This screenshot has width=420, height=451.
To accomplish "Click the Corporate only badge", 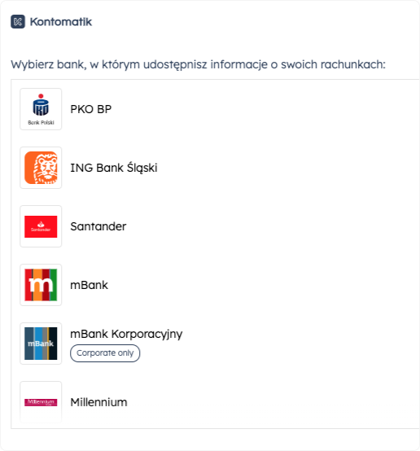I will tap(105, 353).
